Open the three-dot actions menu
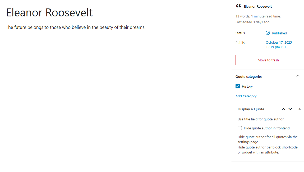 pos(298,6)
